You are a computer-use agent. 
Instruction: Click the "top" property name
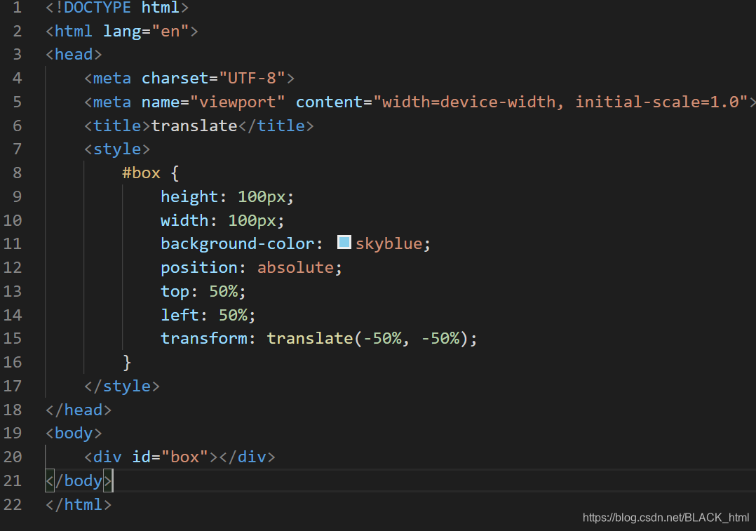[175, 291]
